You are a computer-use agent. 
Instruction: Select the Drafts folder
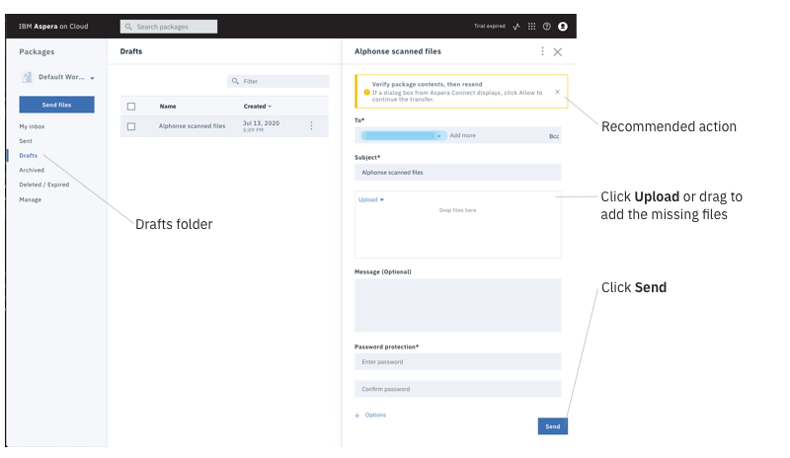click(x=29, y=156)
